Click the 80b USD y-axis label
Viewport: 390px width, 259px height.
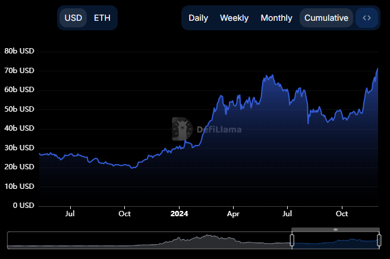tap(20, 51)
